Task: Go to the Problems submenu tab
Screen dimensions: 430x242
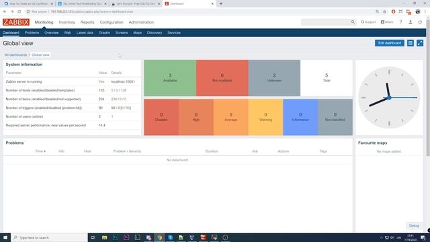Action: pos(32,33)
